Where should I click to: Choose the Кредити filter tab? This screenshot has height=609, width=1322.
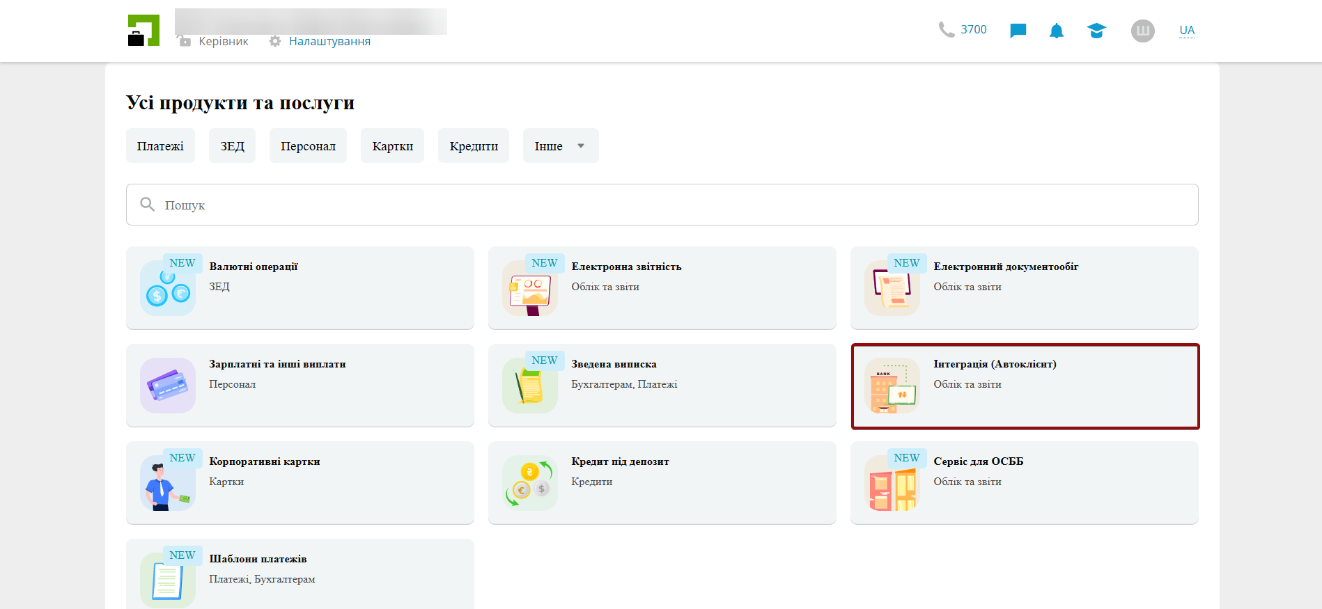473,146
